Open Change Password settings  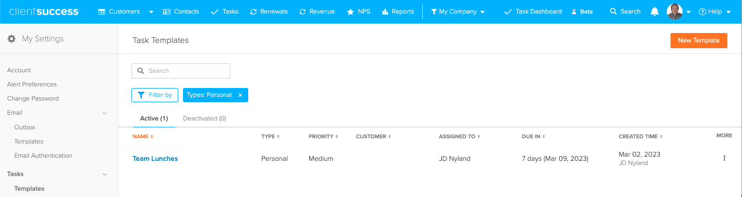(33, 98)
